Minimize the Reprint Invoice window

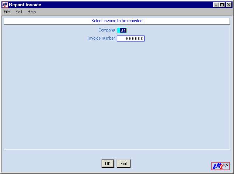click(216, 5)
